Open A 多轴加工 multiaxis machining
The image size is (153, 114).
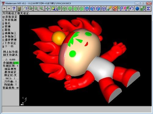(x=9, y=36)
